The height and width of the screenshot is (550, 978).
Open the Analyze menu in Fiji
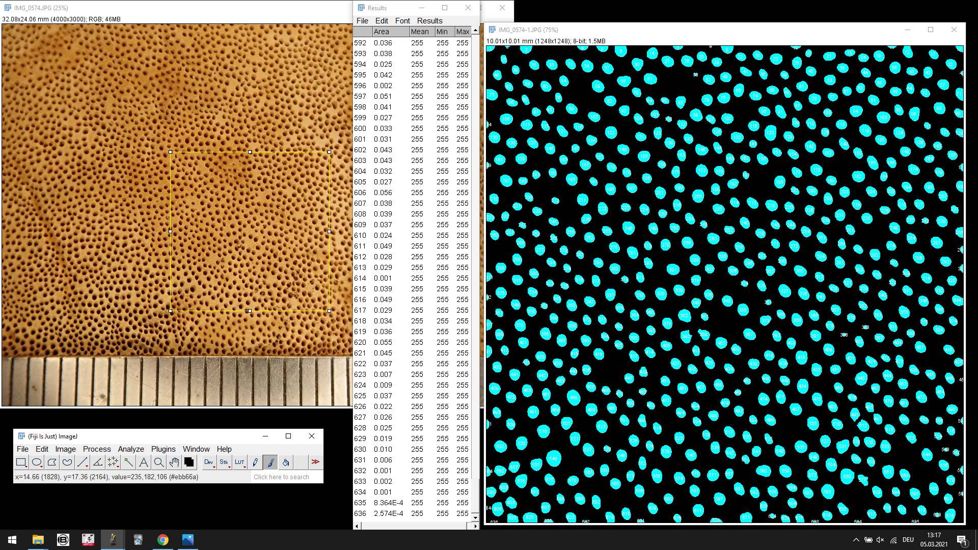point(131,449)
